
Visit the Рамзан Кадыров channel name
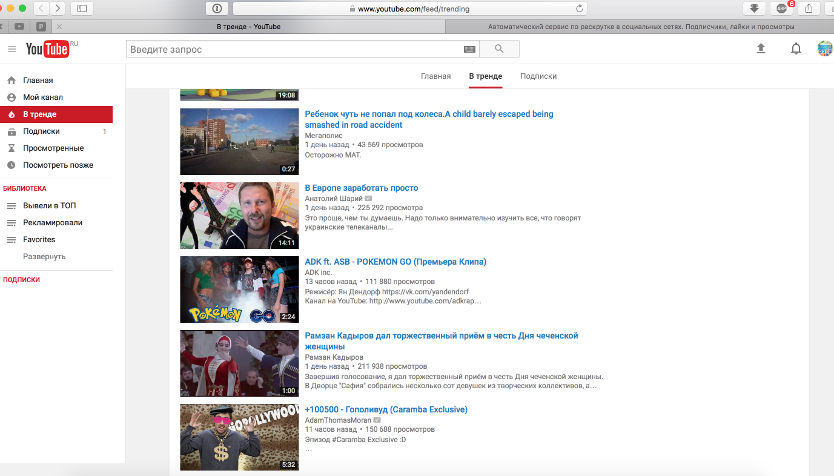point(334,357)
